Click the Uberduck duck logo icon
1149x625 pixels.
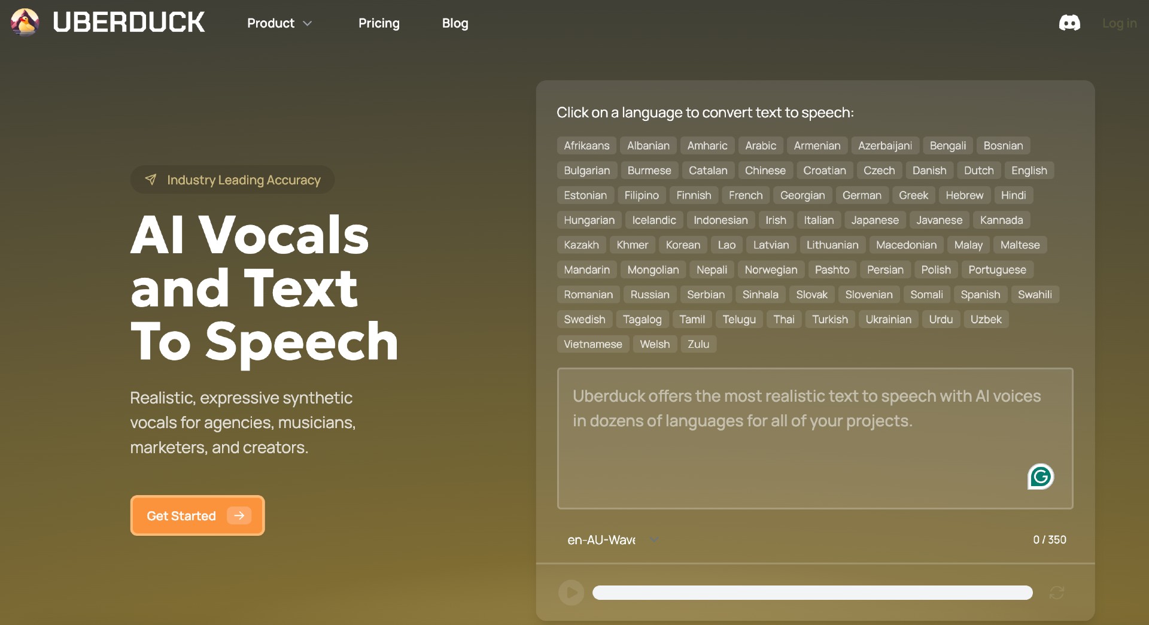(25, 23)
